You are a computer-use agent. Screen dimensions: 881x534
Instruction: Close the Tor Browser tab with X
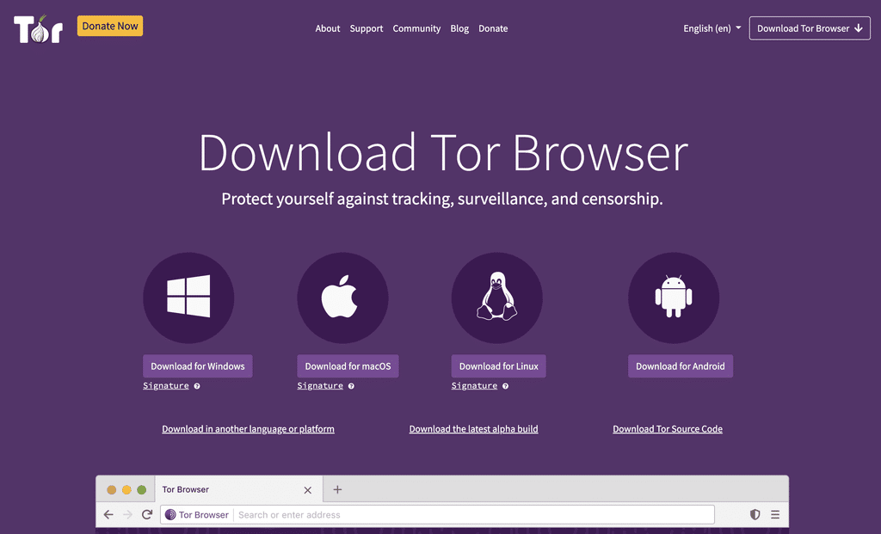click(307, 490)
